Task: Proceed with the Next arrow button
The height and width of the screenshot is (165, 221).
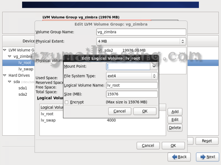Action: pos(207,157)
